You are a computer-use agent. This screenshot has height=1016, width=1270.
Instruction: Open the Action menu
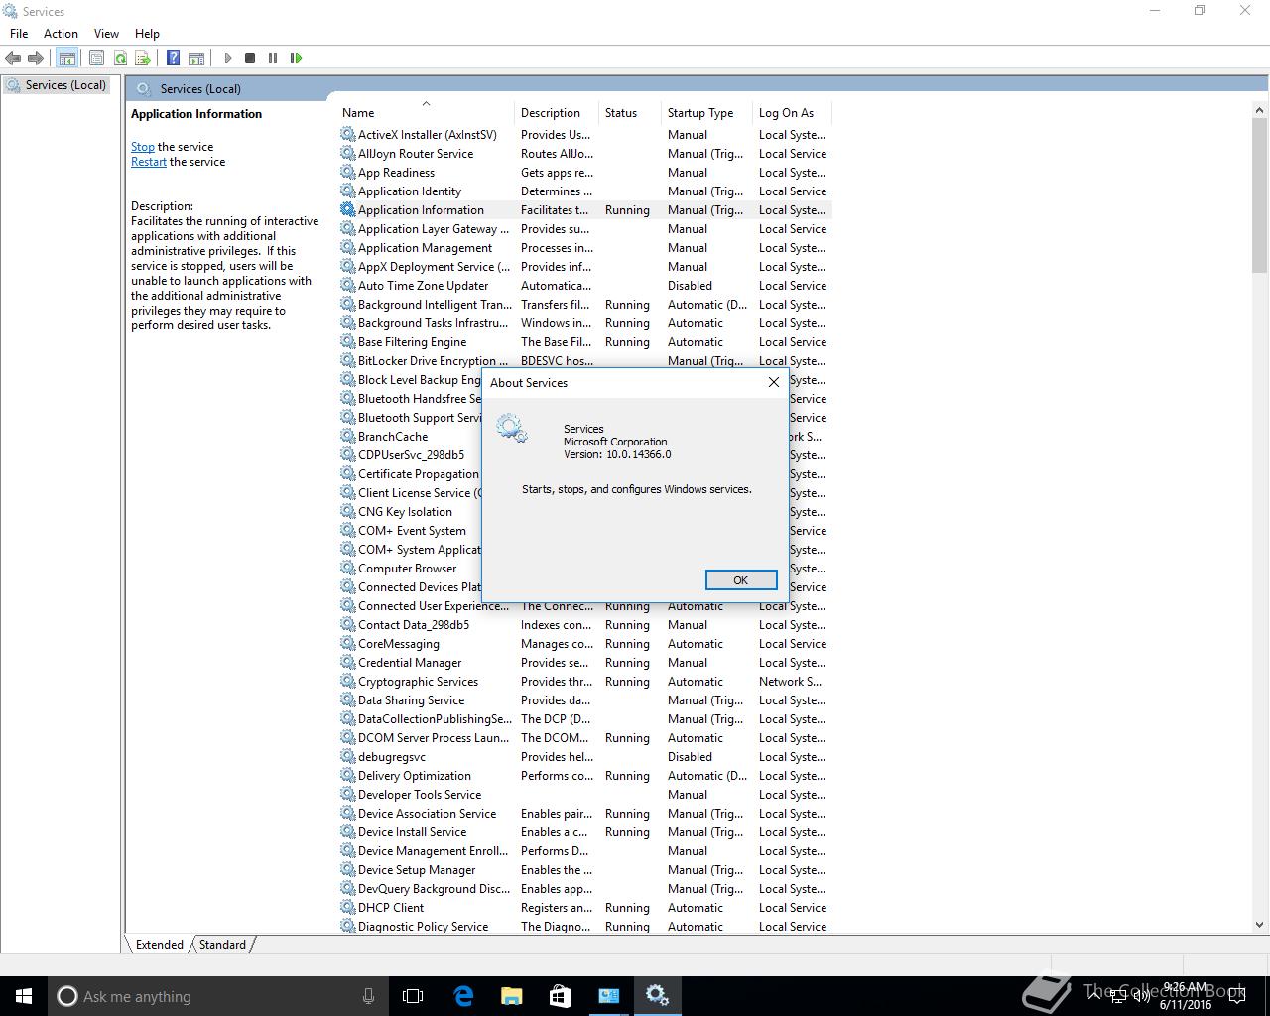pyautogui.click(x=61, y=33)
